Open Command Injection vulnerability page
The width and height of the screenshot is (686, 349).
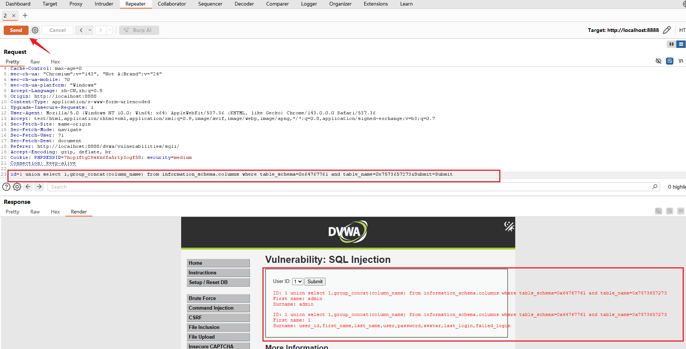click(218, 308)
